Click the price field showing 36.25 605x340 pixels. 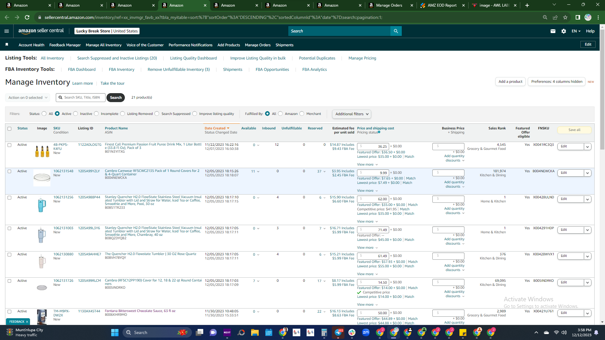tap(373, 146)
